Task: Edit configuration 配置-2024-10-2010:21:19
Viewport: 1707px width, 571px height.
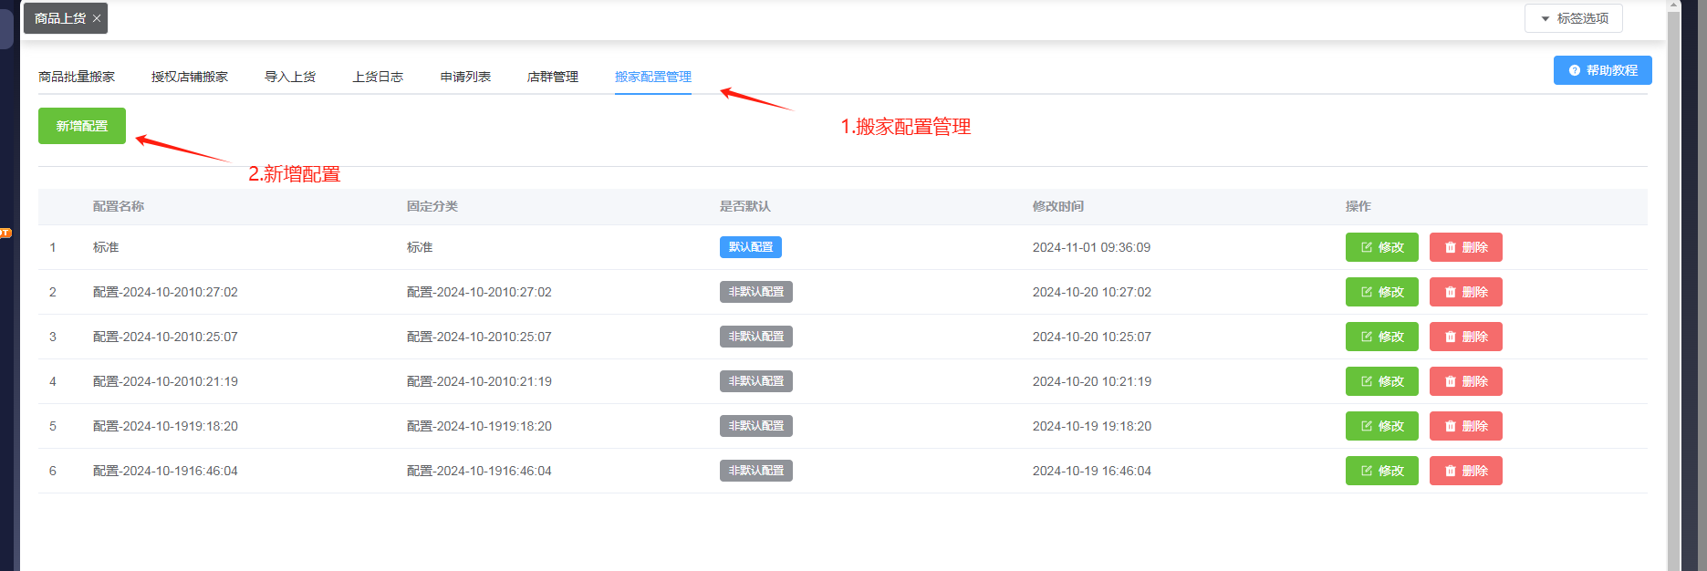Action: tap(1381, 381)
